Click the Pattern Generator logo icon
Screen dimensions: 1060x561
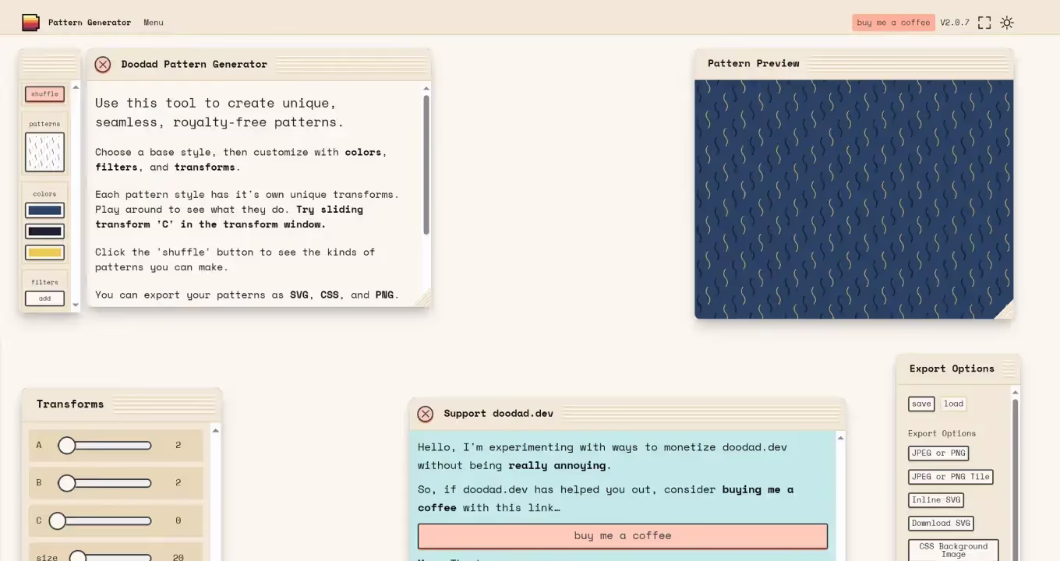pyautogui.click(x=30, y=23)
